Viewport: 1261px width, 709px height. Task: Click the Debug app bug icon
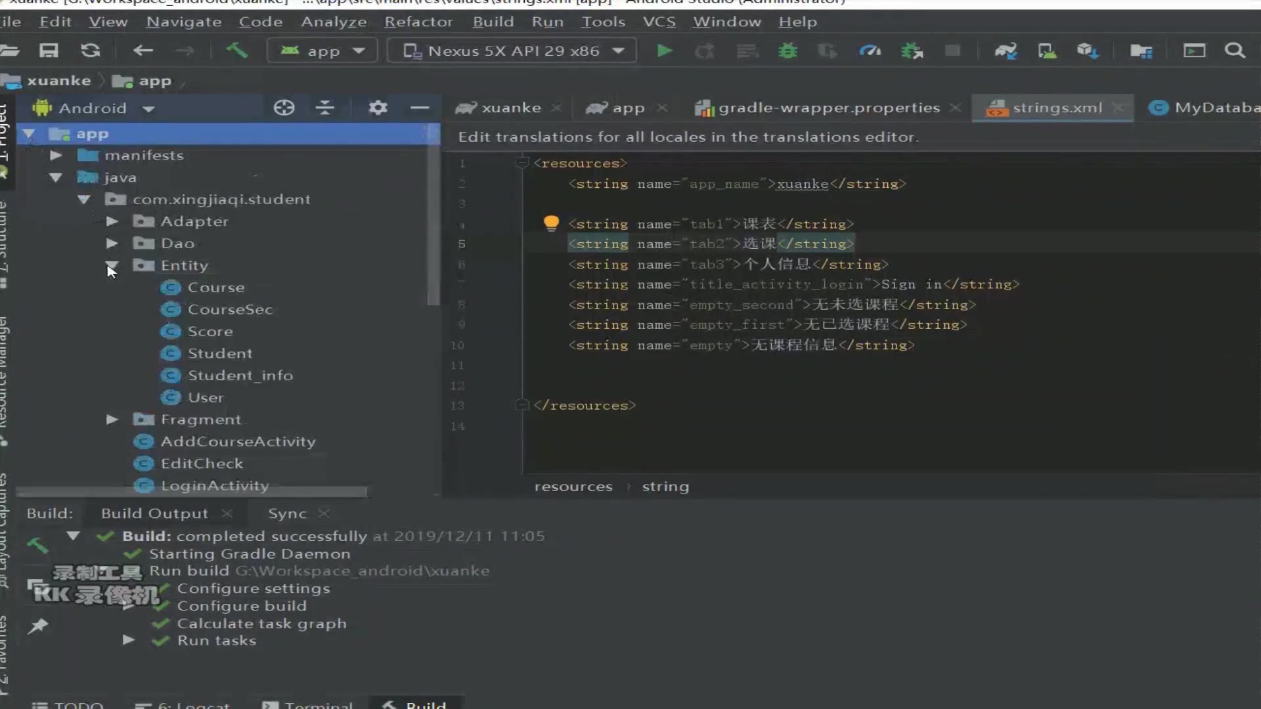pos(787,51)
